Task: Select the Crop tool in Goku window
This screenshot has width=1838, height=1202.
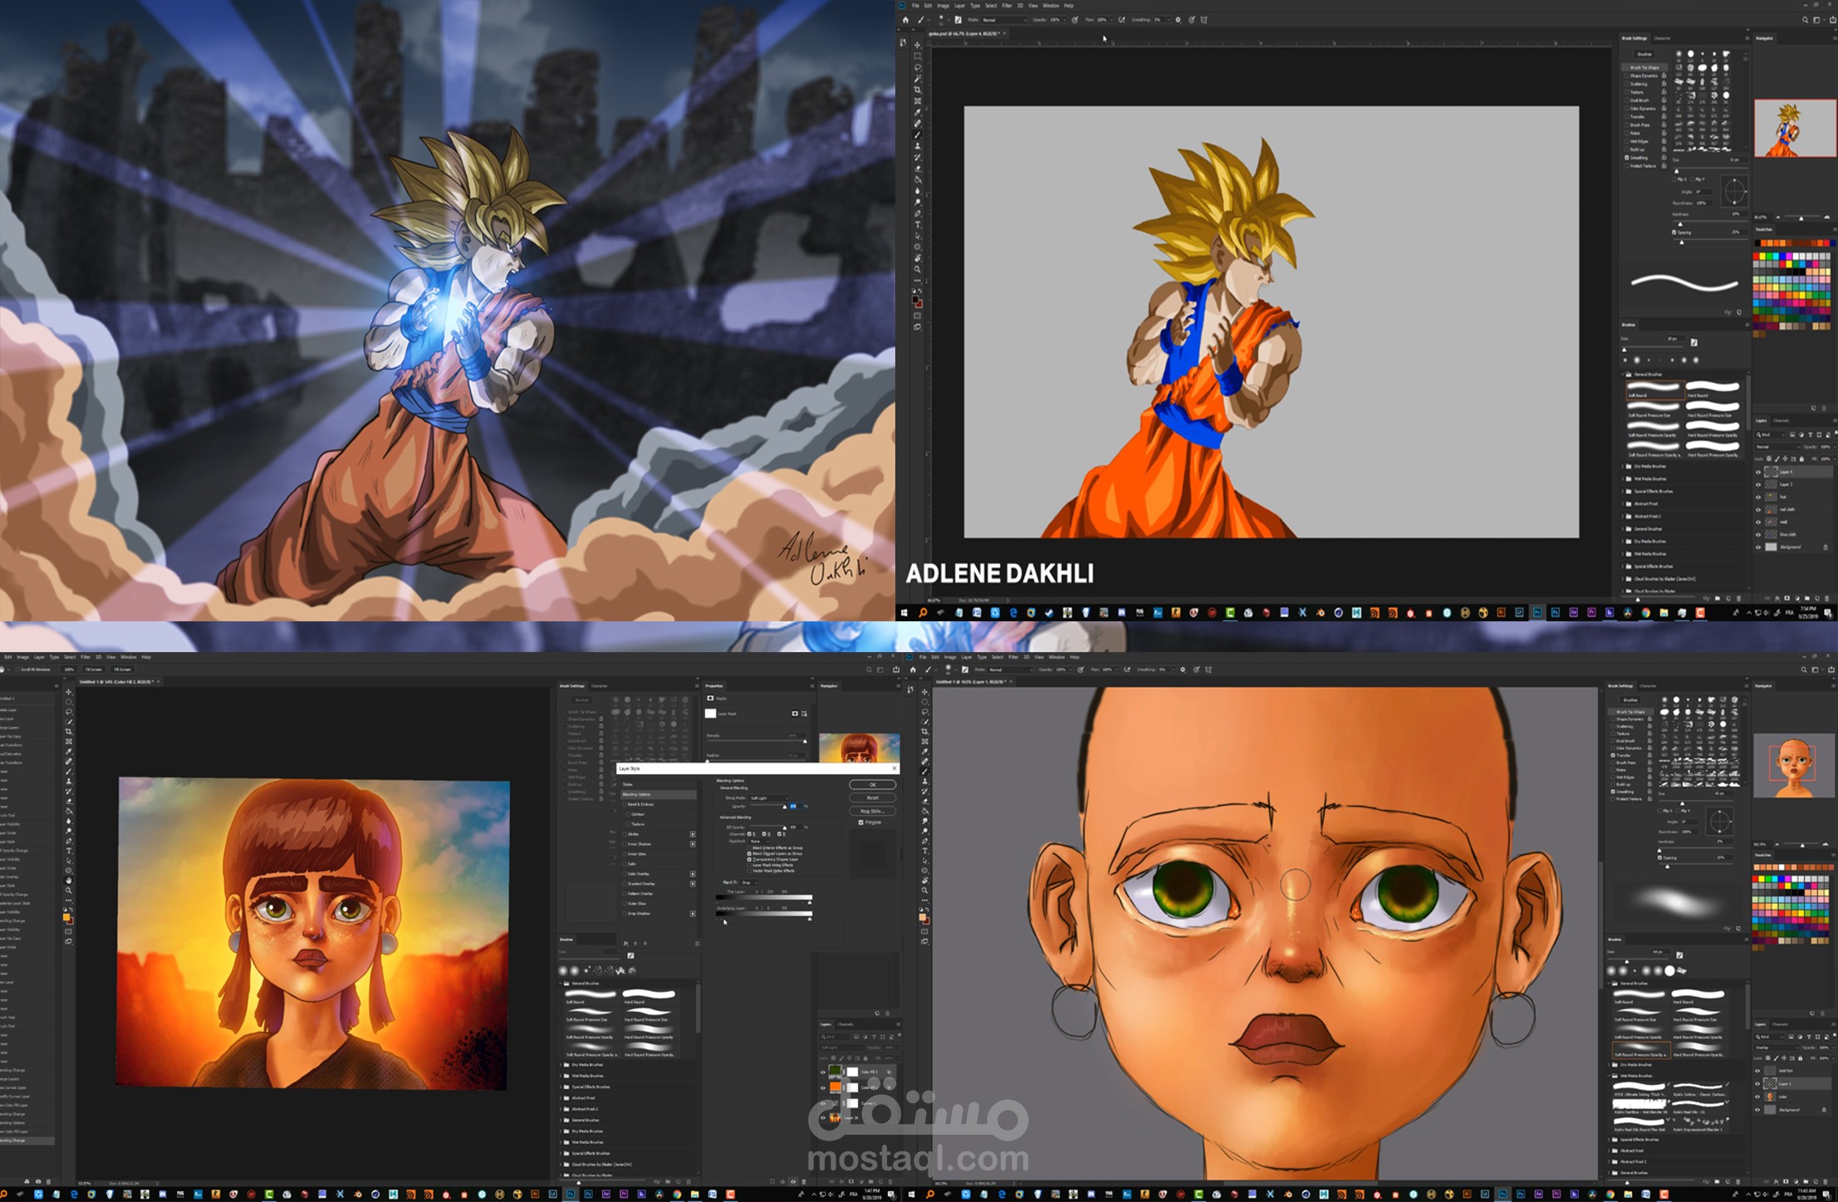Action: click(917, 90)
